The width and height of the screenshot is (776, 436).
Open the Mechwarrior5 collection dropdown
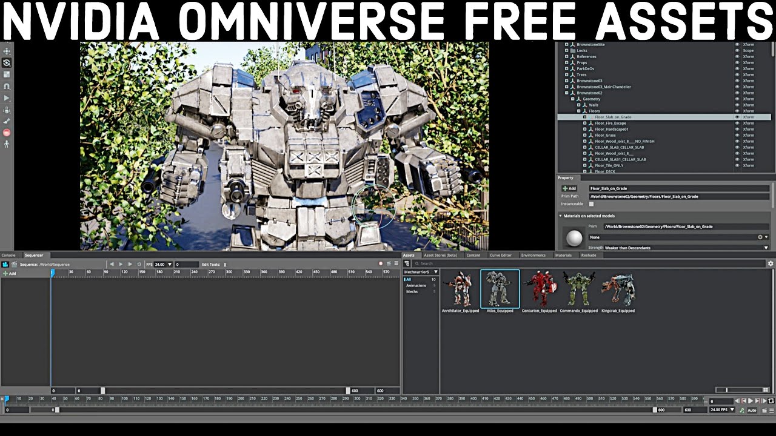click(421, 272)
